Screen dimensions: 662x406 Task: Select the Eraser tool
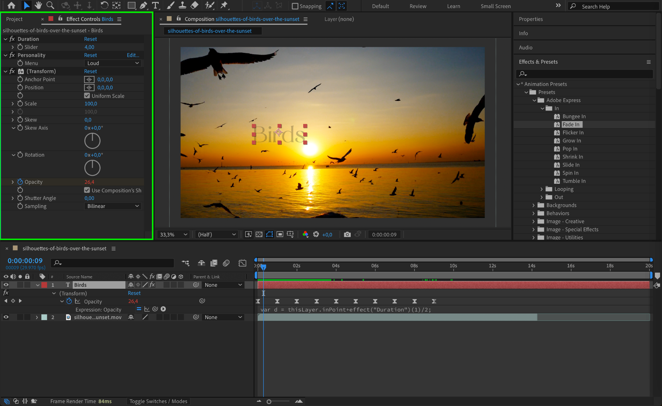[x=194, y=5]
